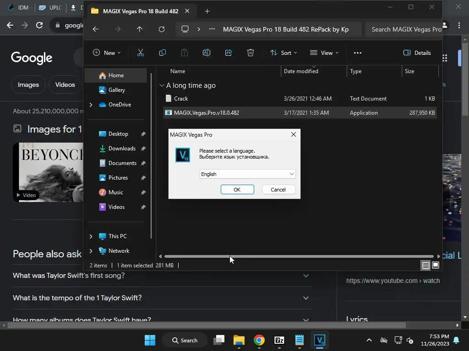Click Chrome's back arrow
Image resolution: width=469 pixels, height=351 pixels.
click(x=10, y=25)
